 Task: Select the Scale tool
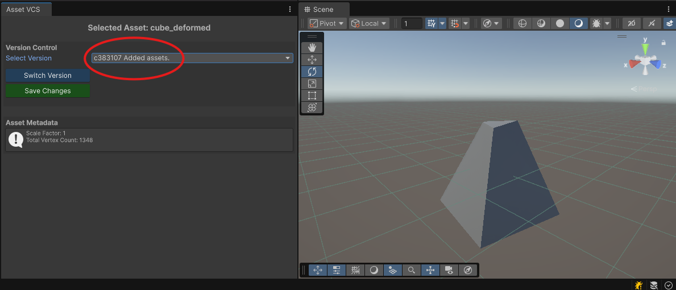(312, 84)
